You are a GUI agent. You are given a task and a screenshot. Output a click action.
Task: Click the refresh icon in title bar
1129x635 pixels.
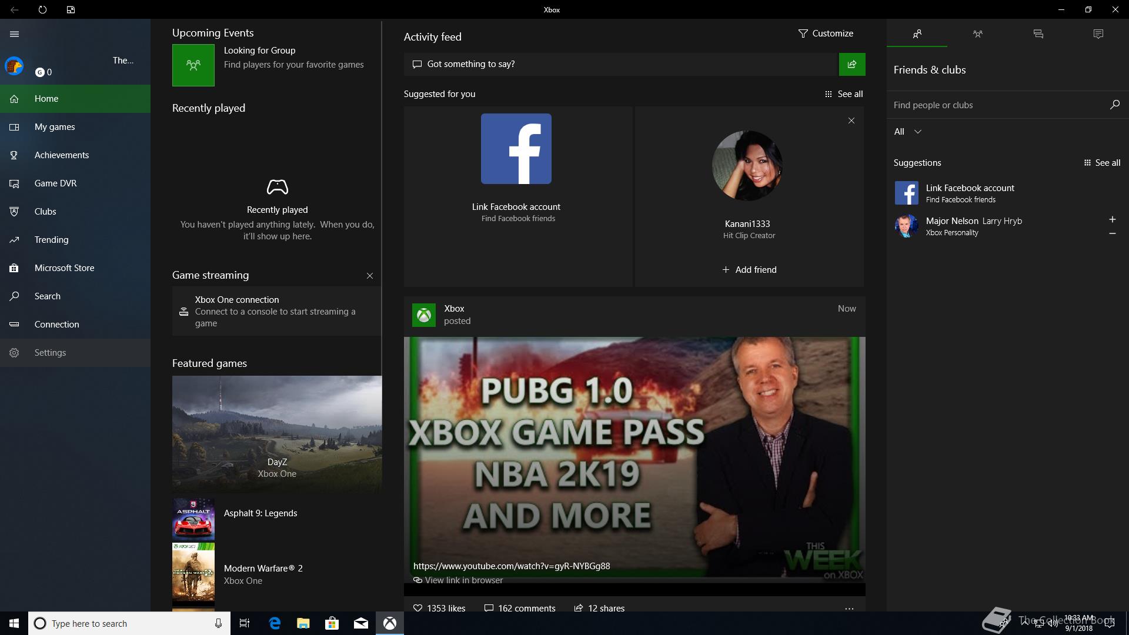pos(42,9)
